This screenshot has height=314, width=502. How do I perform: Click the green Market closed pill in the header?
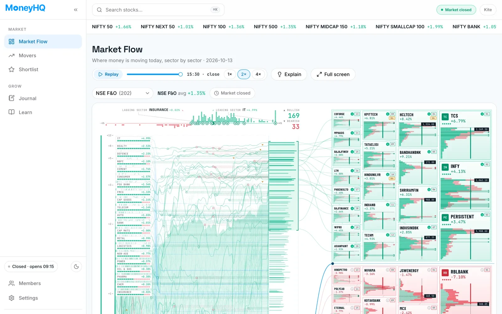click(x=456, y=10)
